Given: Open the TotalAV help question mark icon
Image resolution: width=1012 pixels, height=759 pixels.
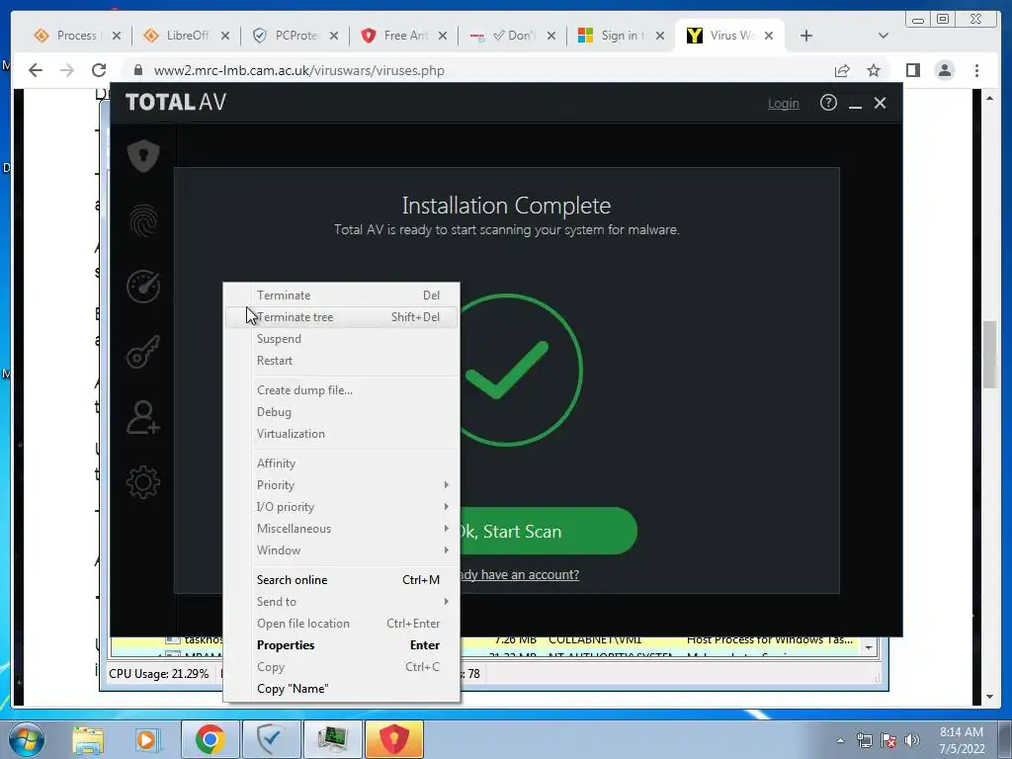Looking at the screenshot, I should (x=828, y=103).
